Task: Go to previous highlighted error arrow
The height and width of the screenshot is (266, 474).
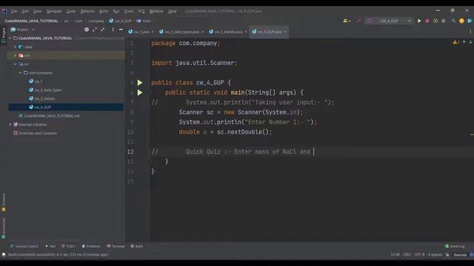Action: [x=464, y=43]
